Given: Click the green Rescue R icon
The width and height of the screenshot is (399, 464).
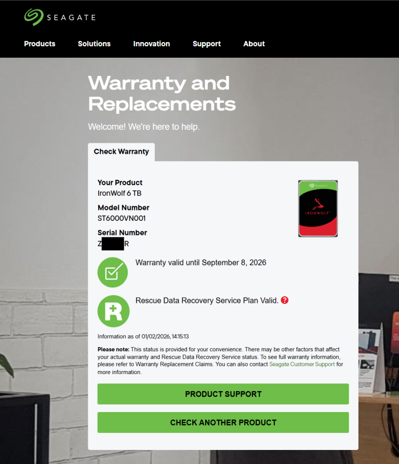Looking at the screenshot, I should pos(113,311).
